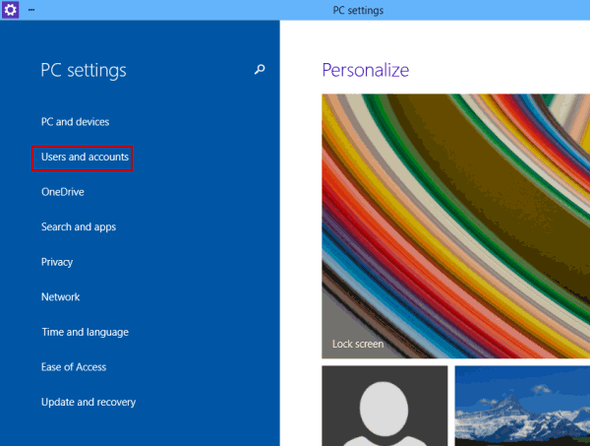Open Update and recovery

pos(88,402)
